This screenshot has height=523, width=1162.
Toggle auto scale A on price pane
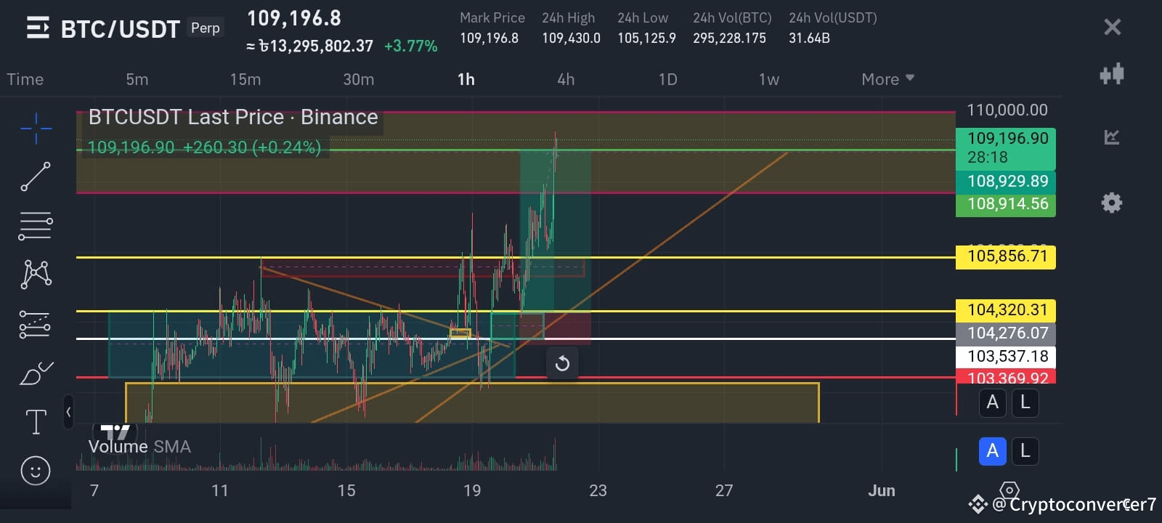993,402
